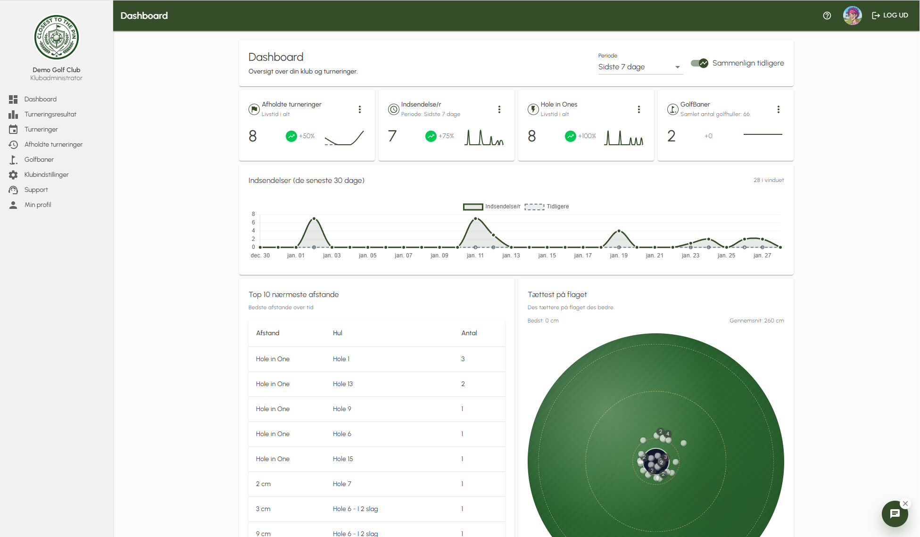Screen dimensions: 920x537
Task: Toggle the Sammenlign tidligere switch
Action: pyautogui.click(x=699, y=63)
